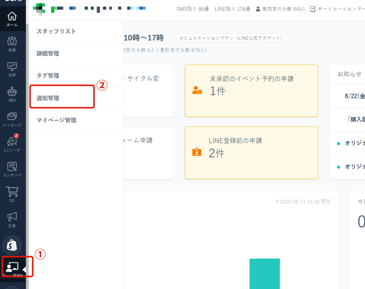The image size is (365, 289).
Task: Click the 1件 count on event card
Action: tap(218, 91)
